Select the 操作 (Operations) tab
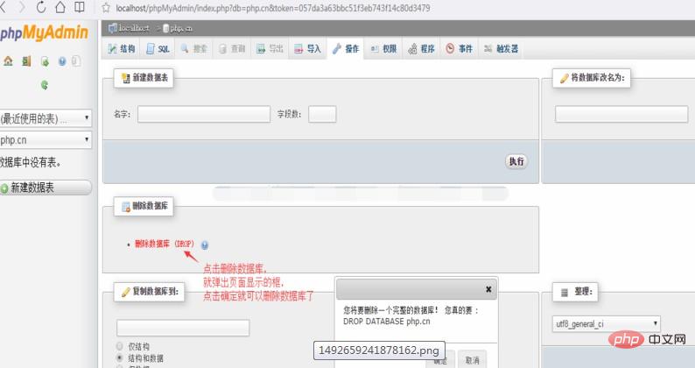 coord(346,49)
